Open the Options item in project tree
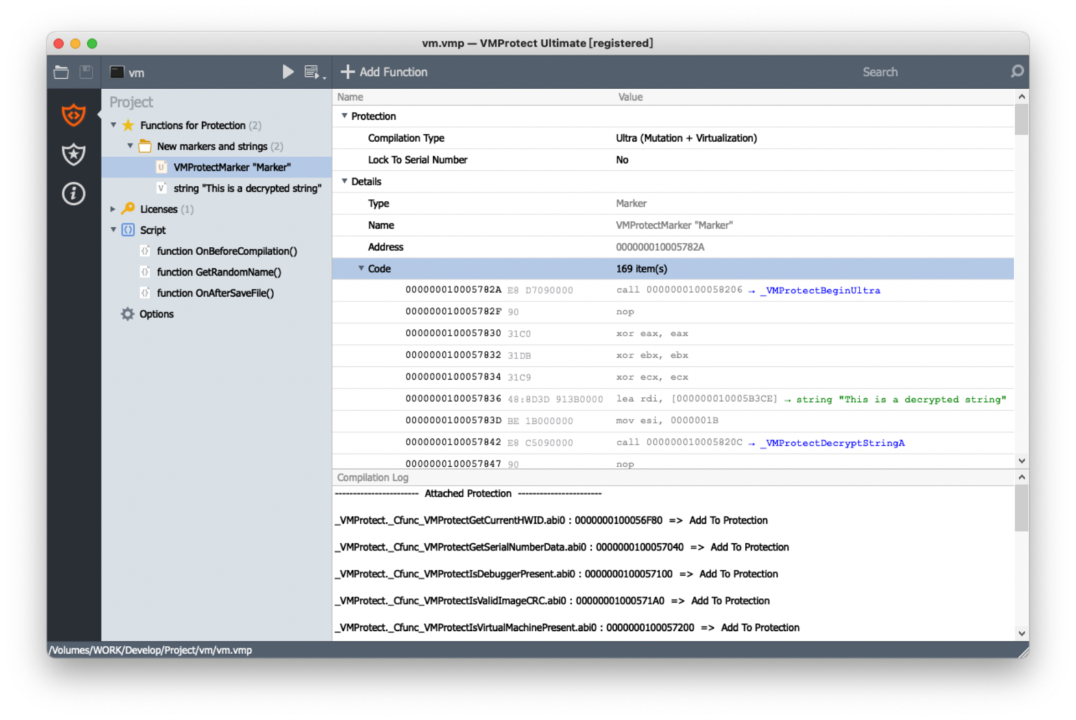The height and width of the screenshot is (720, 1076). pyautogui.click(x=156, y=314)
